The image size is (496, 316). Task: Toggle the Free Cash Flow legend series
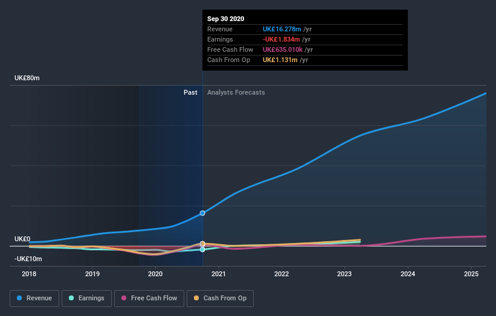149,299
